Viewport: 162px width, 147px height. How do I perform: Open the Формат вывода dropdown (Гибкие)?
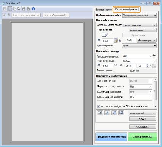(139, 61)
